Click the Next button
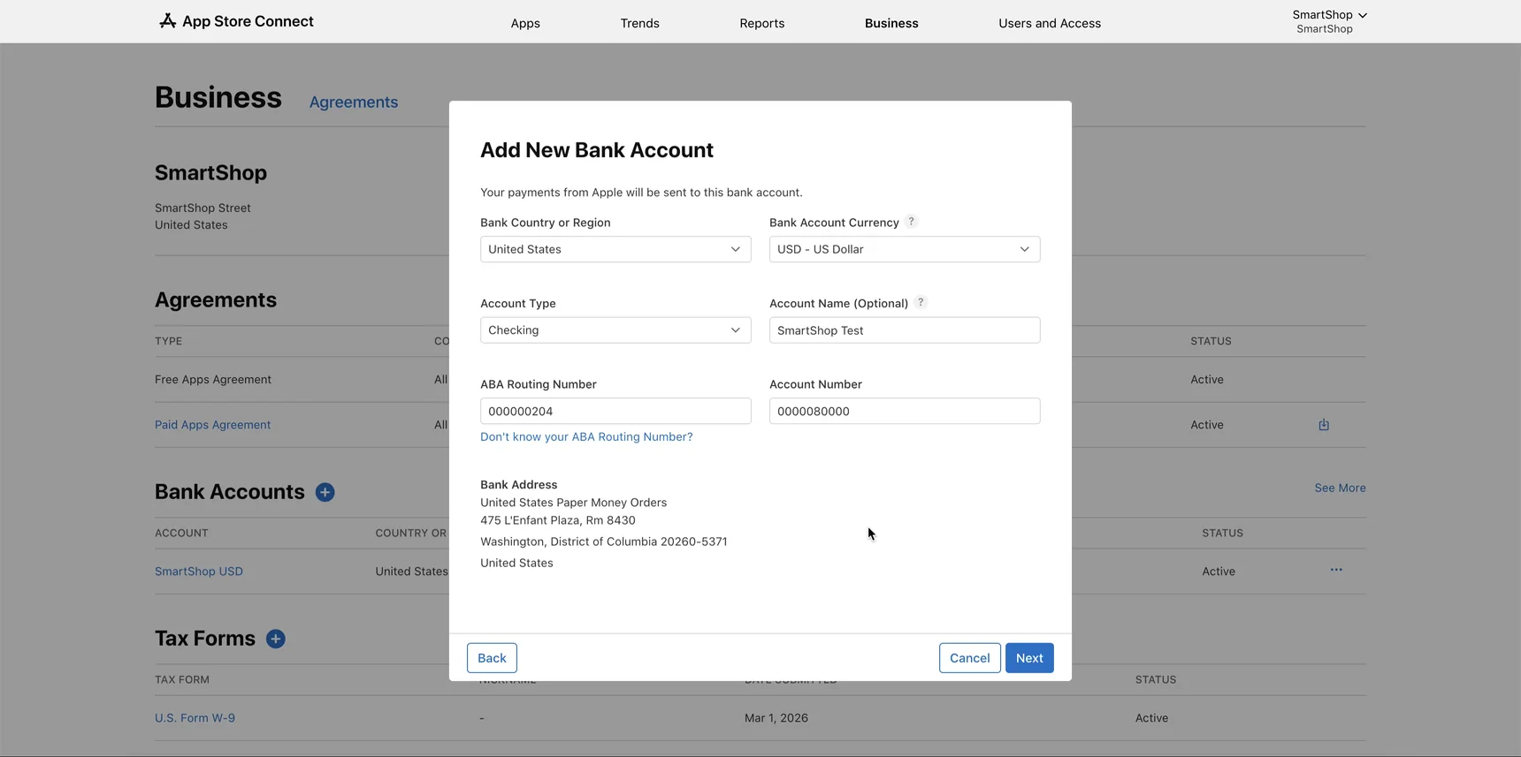Viewport: 1521px width, 757px height. click(x=1029, y=658)
